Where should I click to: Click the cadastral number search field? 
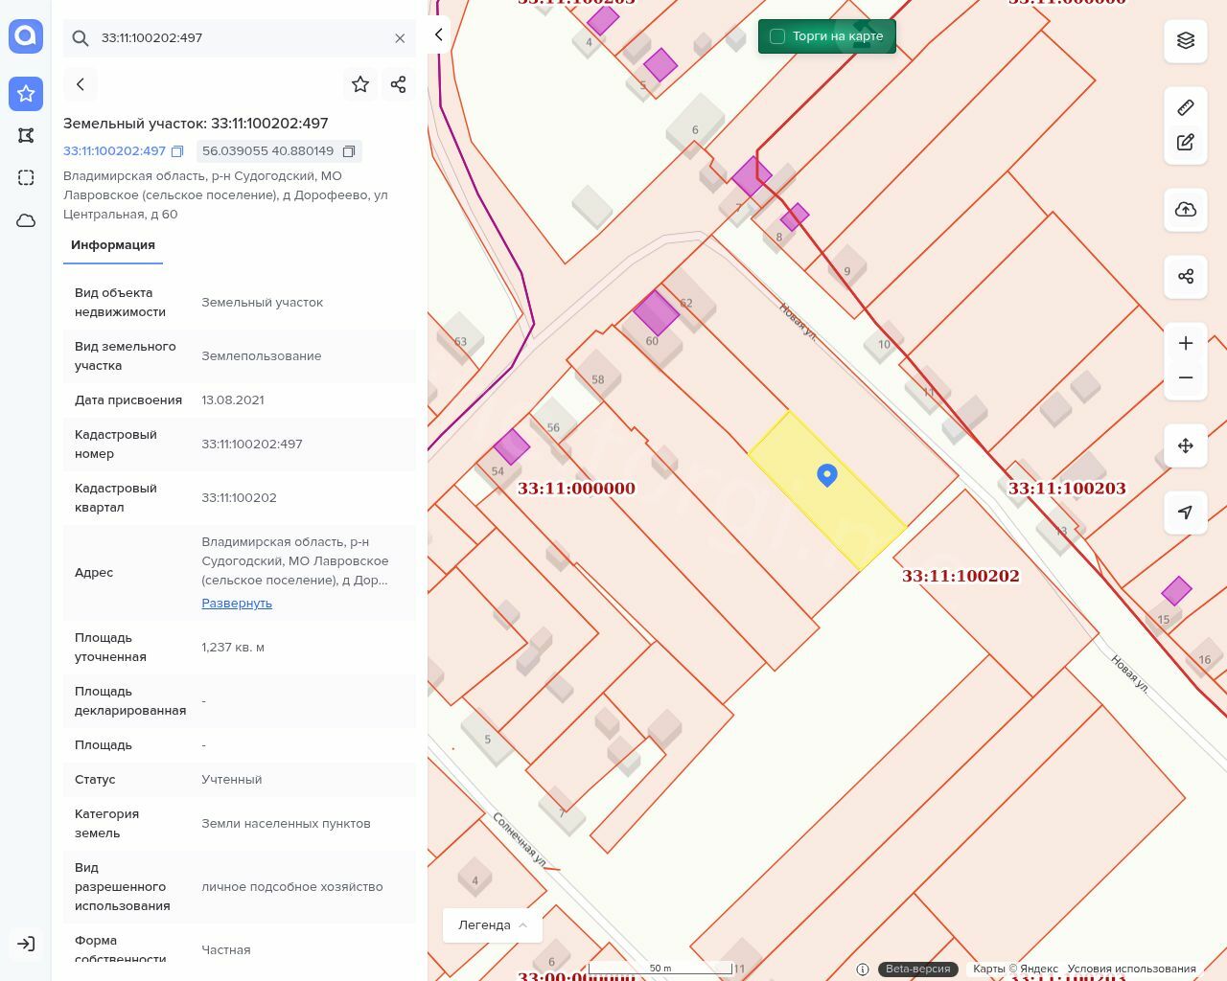(x=240, y=38)
